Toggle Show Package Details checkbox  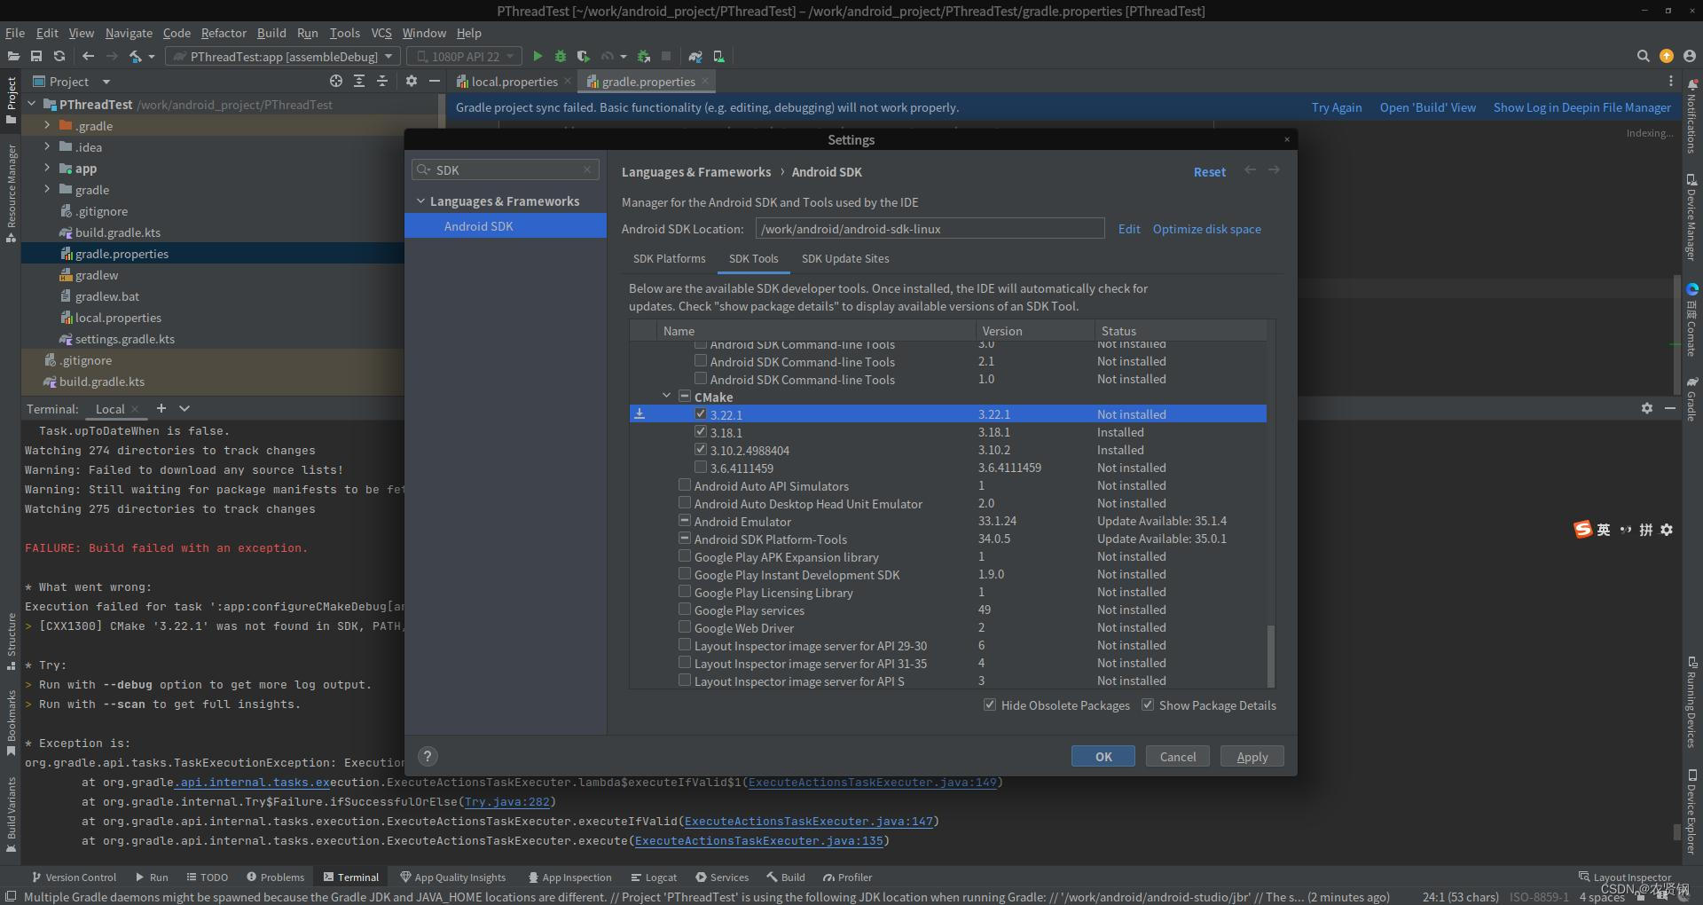[x=1148, y=704]
